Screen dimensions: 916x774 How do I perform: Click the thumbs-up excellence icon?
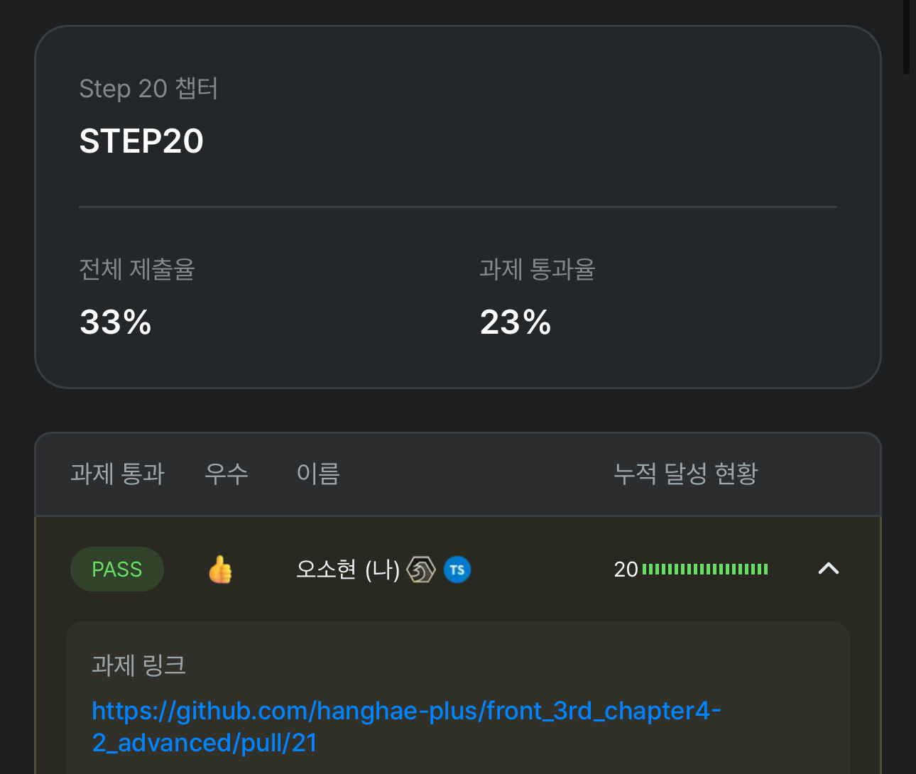[x=220, y=569]
